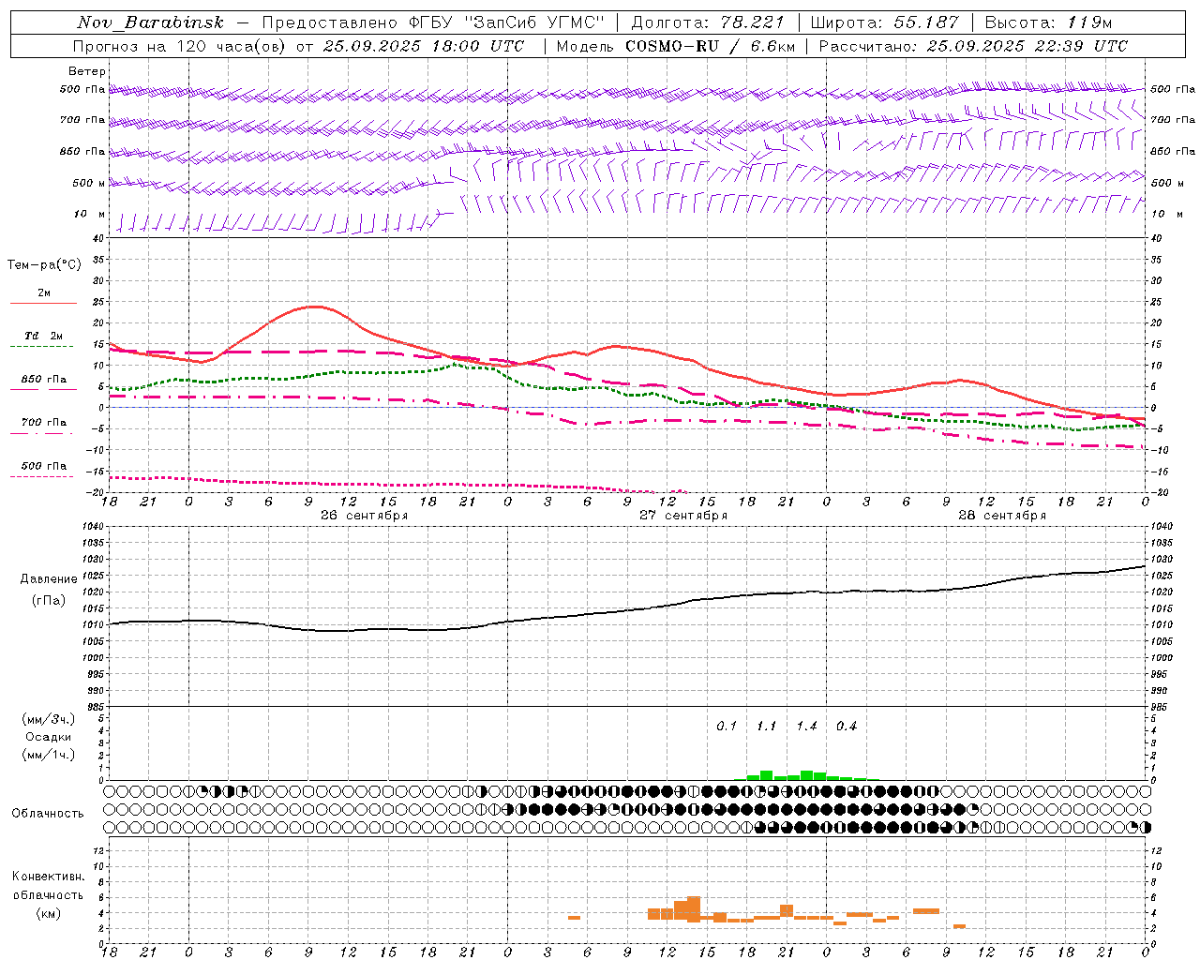Select the Тем-ра(°C) axis title

tap(44, 265)
